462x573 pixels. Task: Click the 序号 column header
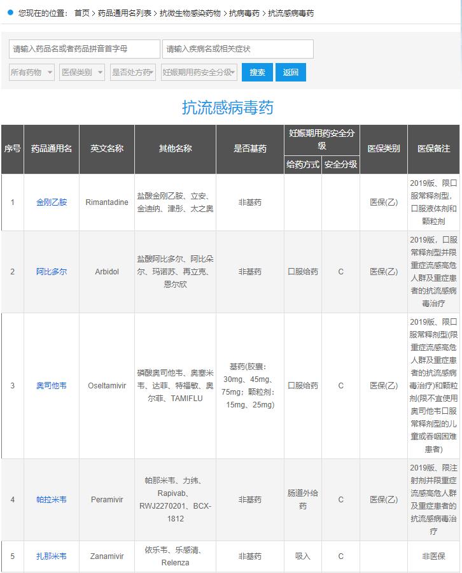pos(13,149)
